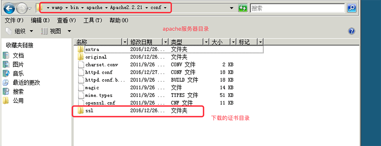Click the 最近的更改 sidebar icon
Image resolution: width=381 pixels, height=146 pixels.
[6, 83]
